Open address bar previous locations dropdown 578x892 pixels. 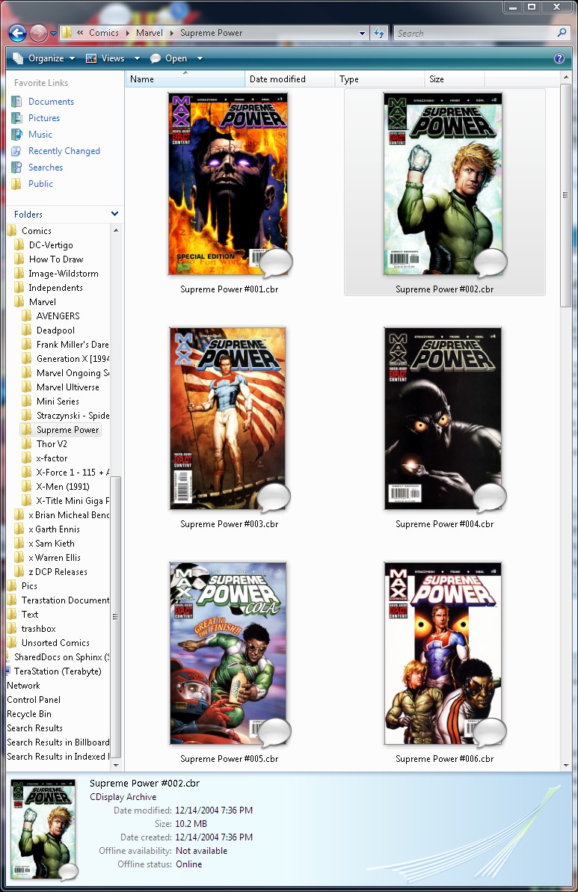(363, 33)
